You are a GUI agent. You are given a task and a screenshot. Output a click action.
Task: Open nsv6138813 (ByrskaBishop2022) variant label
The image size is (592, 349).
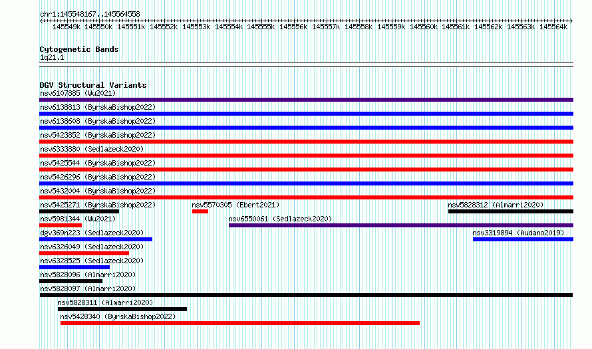tap(98, 107)
